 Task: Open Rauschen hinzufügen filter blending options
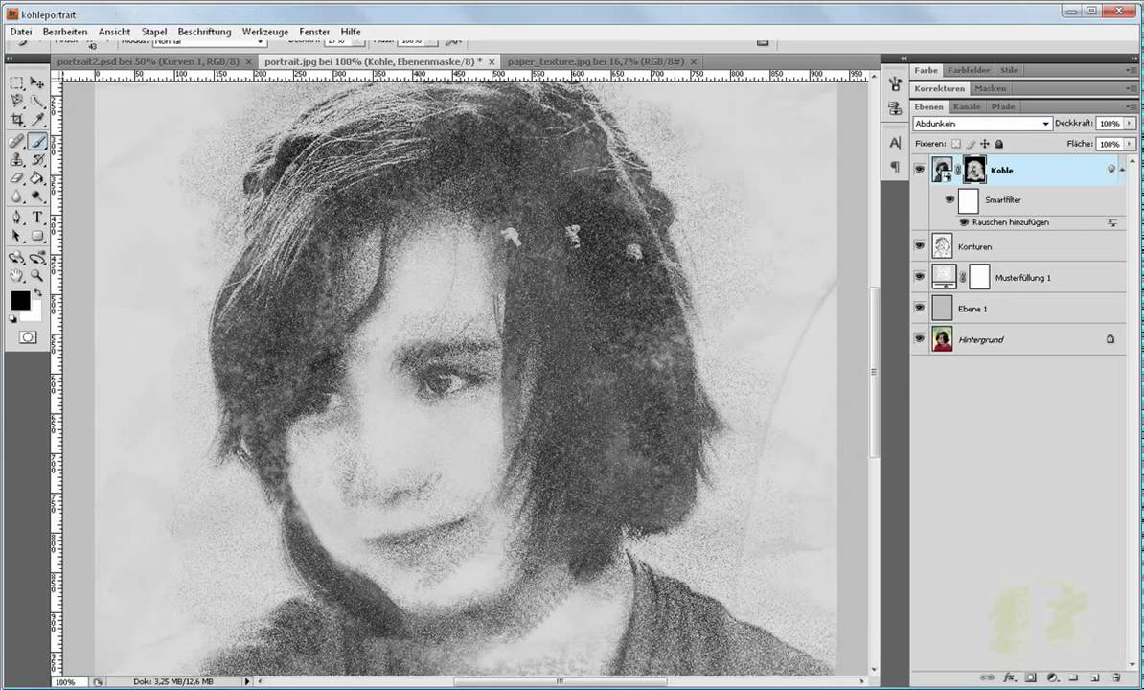click(x=1111, y=222)
